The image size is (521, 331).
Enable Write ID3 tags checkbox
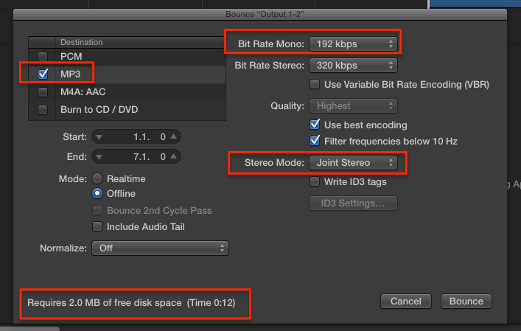click(315, 181)
